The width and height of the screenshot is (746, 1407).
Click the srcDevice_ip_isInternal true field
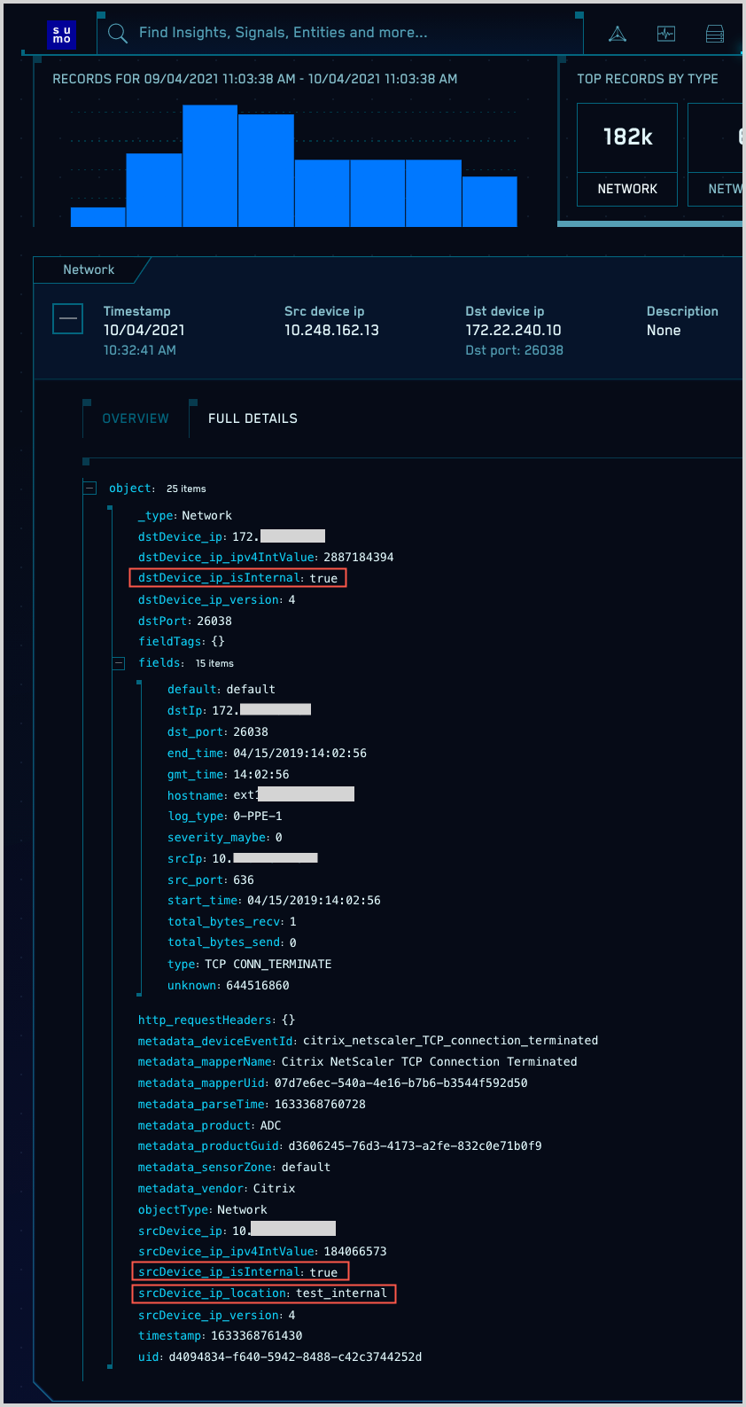pos(239,1272)
